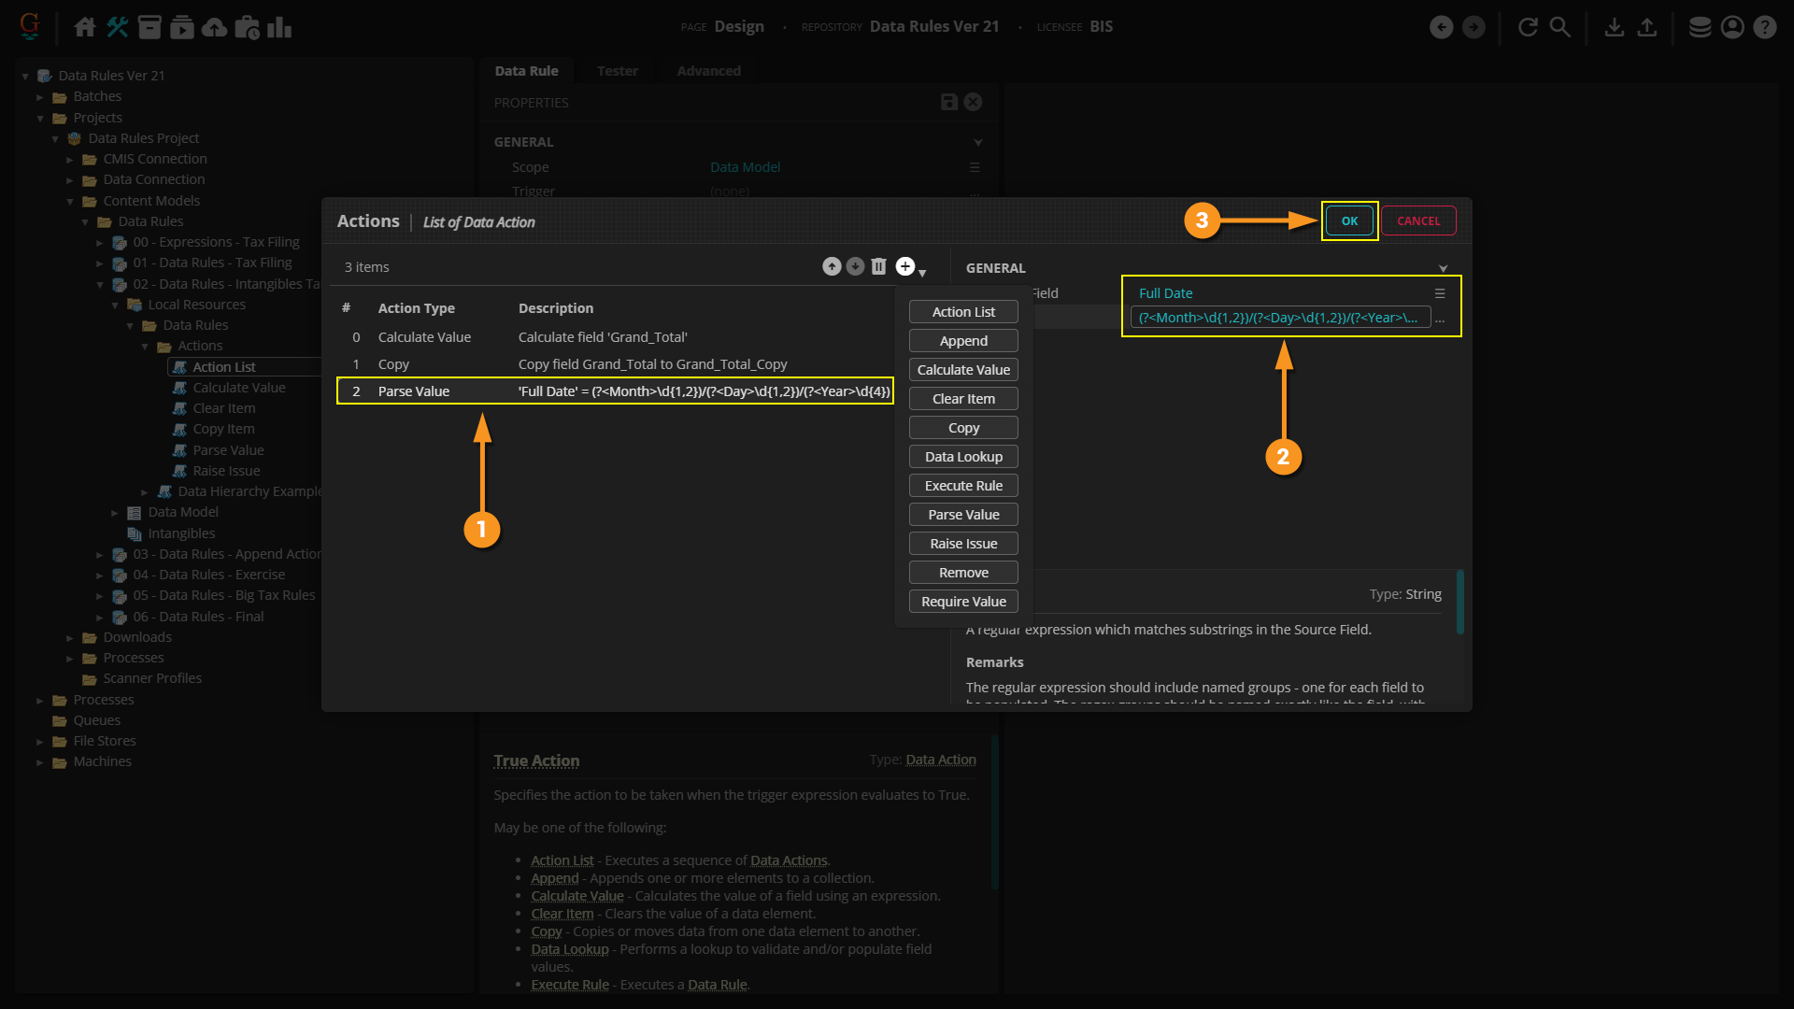This screenshot has width=1794, height=1009.
Task: Collapse the Actions folder in tree
Action: 145,347
